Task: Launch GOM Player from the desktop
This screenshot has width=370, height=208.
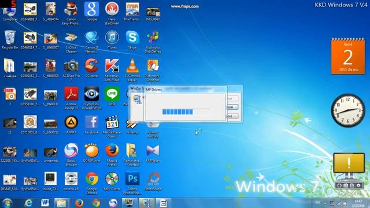Action: (91, 153)
